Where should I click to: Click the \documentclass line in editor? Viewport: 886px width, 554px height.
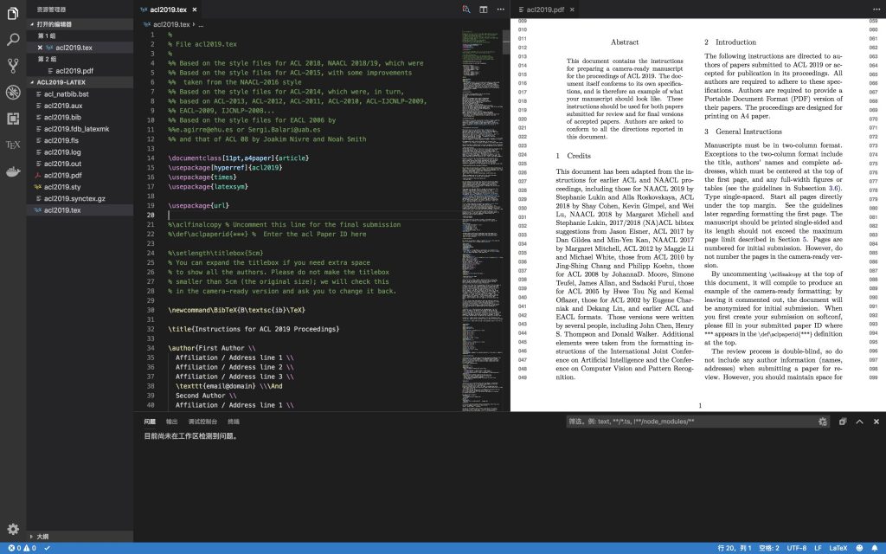239,158
